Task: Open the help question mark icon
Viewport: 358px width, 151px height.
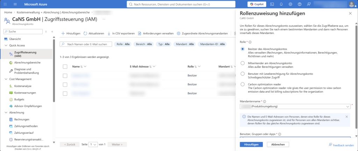Action: (300, 4)
